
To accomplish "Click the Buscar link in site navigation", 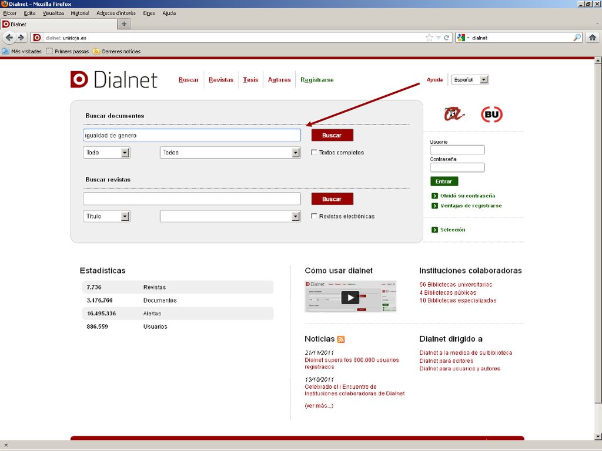I will 189,80.
